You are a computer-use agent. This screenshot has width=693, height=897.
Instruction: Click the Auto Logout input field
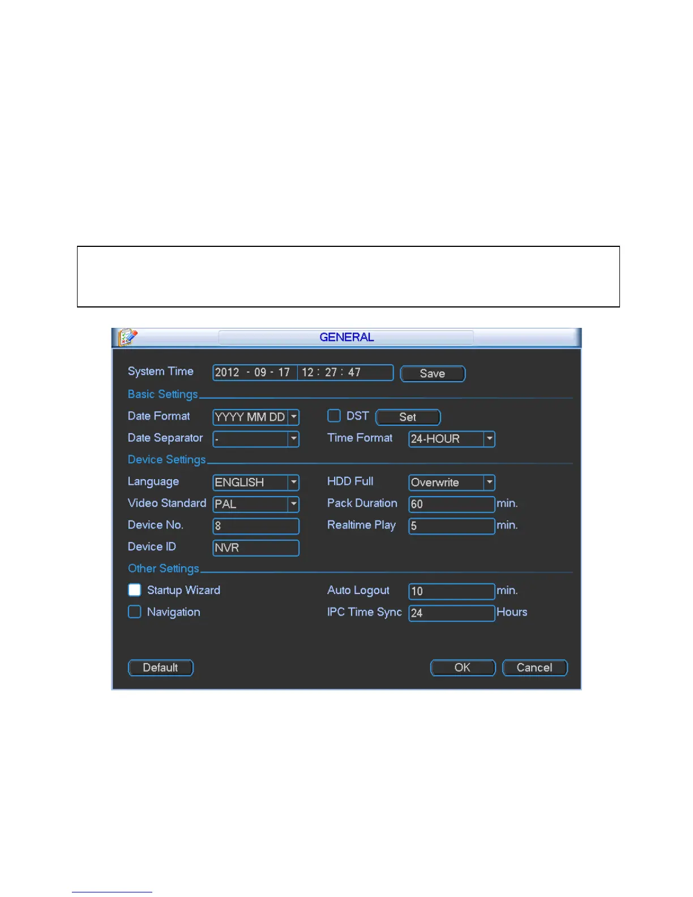(452, 591)
